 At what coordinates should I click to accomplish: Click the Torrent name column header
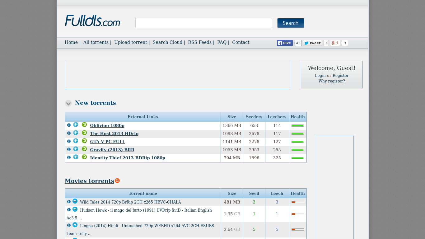pos(143,194)
